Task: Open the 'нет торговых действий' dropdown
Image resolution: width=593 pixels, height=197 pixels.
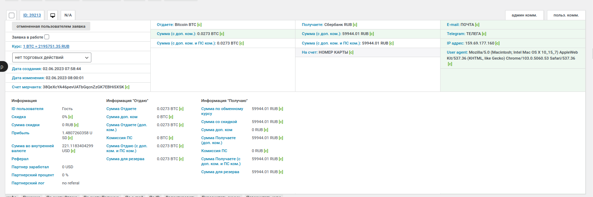Action: click(52, 57)
